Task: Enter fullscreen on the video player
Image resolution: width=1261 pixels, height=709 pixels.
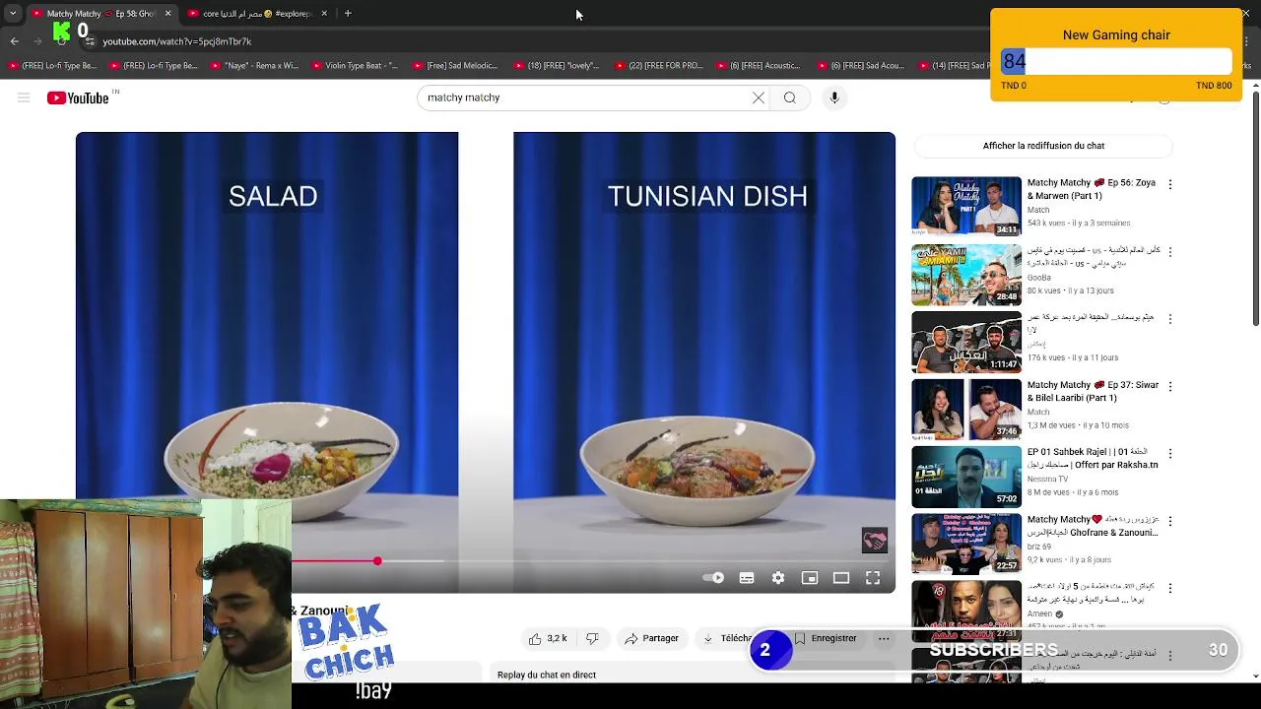Action: pyautogui.click(x=873, y=578)
